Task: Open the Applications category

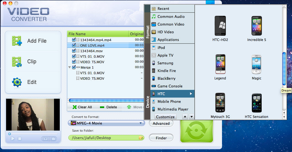Action: 172,40
